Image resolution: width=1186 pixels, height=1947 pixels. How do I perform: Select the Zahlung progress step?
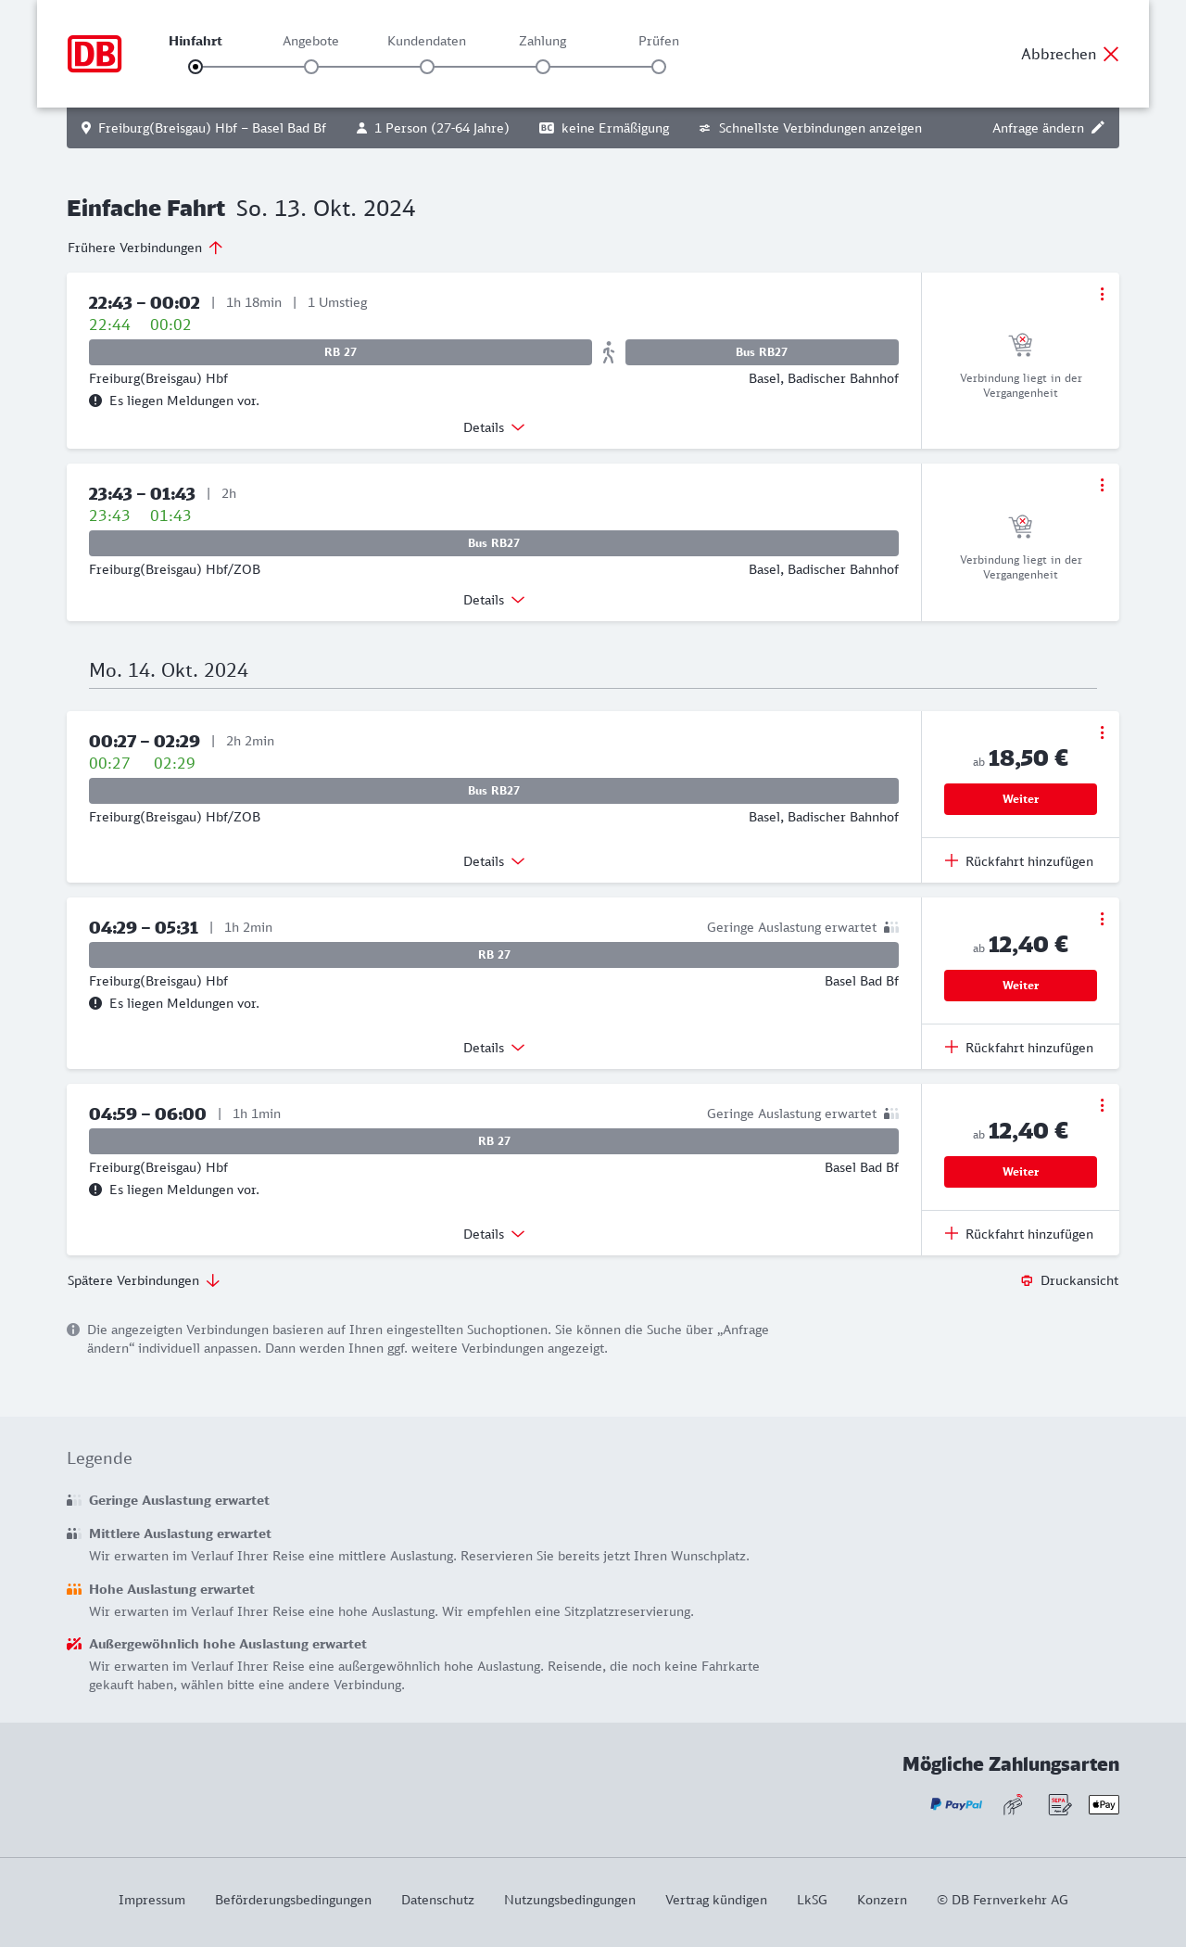coord(543,66)
